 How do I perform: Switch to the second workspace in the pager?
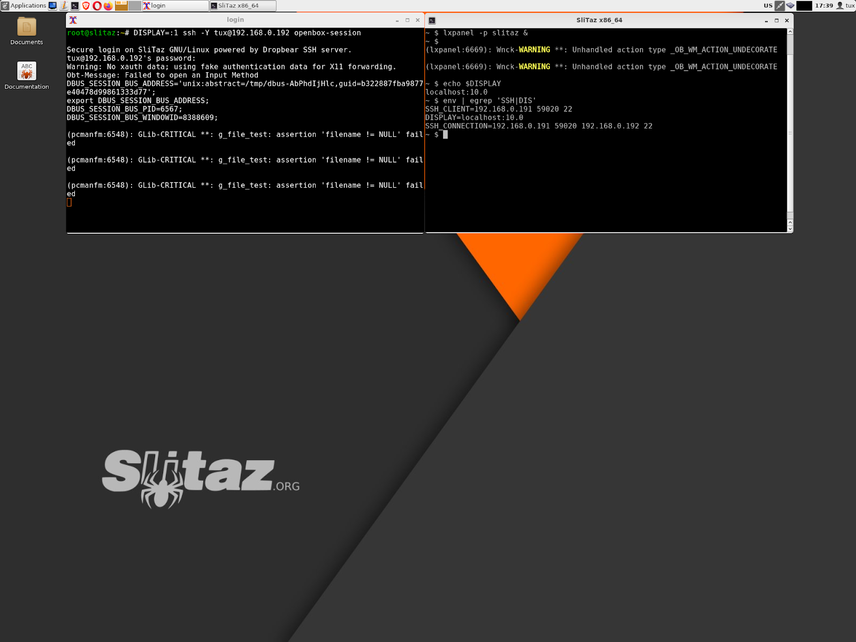(x=135, y=6)
